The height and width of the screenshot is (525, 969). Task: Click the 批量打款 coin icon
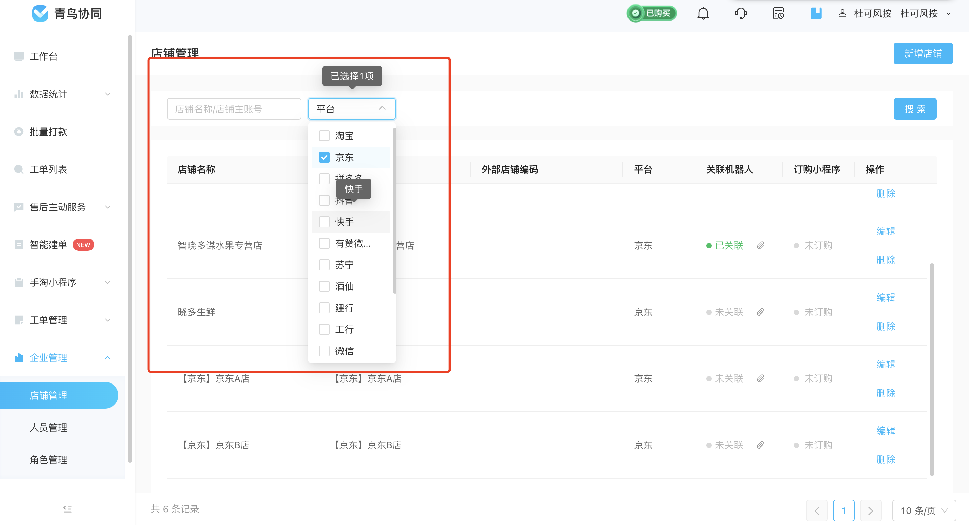pyautogui.click(x=19, y=131)
